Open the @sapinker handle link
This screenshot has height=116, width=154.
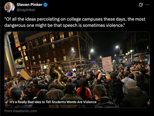(x=26, y=10)
